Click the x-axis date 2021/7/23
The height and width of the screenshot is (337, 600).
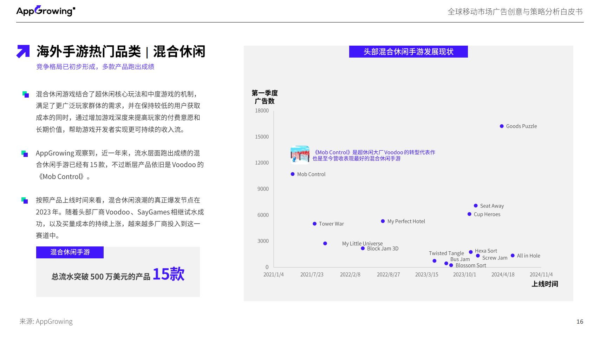point(312,275)
